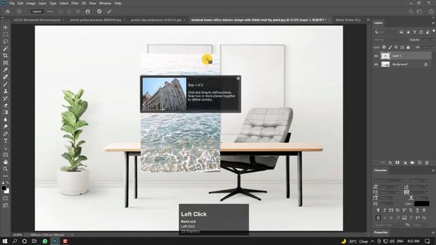Click the Home icon in options bar
Image resolution: width=436 pixels, height=245 pixels.
pos(7,12)
